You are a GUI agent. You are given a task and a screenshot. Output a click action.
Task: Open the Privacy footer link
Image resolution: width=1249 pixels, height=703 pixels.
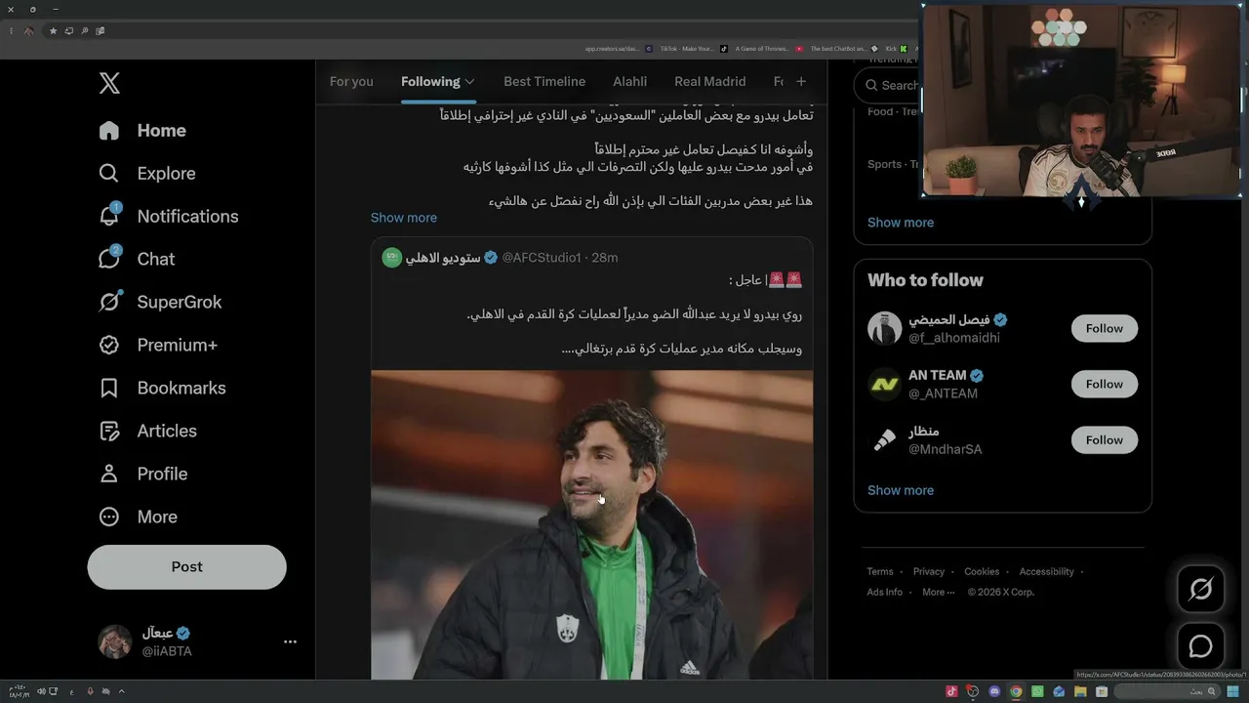coord(929,572)
